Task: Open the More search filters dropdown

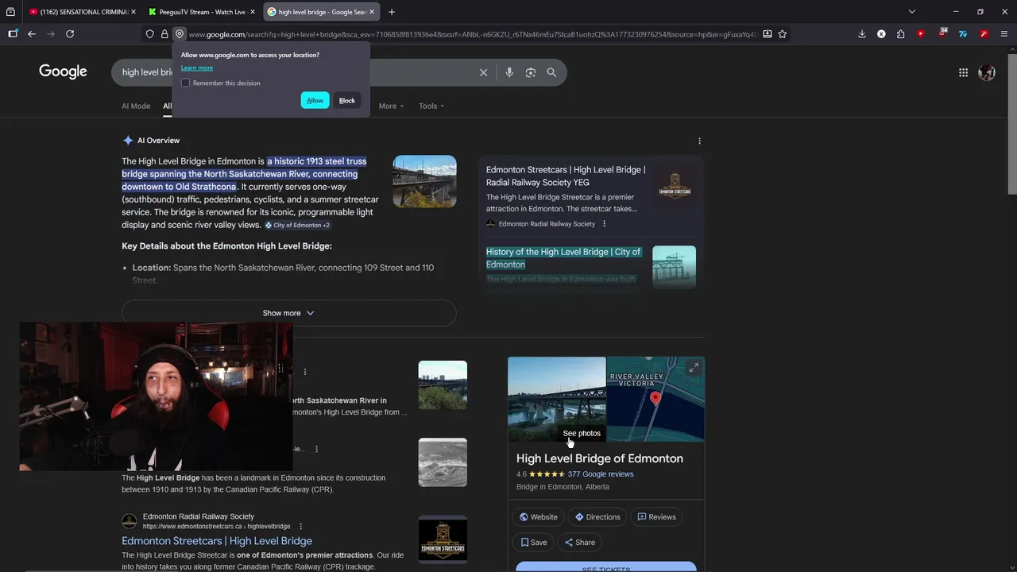Action: point(391,106)
